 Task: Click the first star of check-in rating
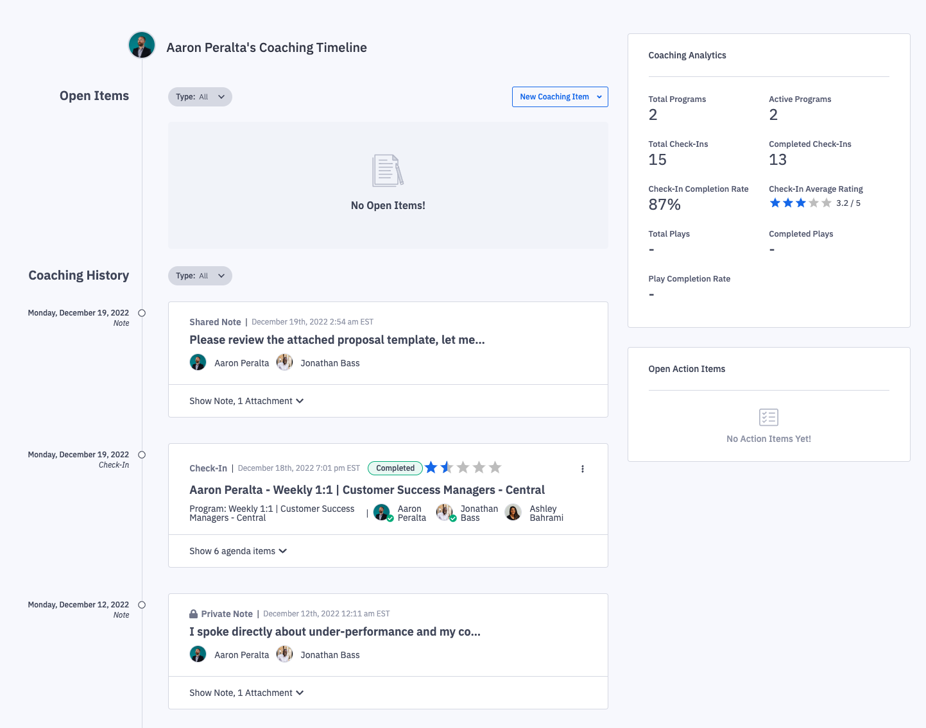[x=431, y=468]
